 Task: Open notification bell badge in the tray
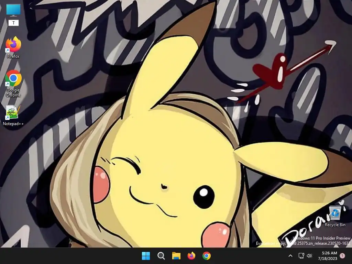click(342, 256)
